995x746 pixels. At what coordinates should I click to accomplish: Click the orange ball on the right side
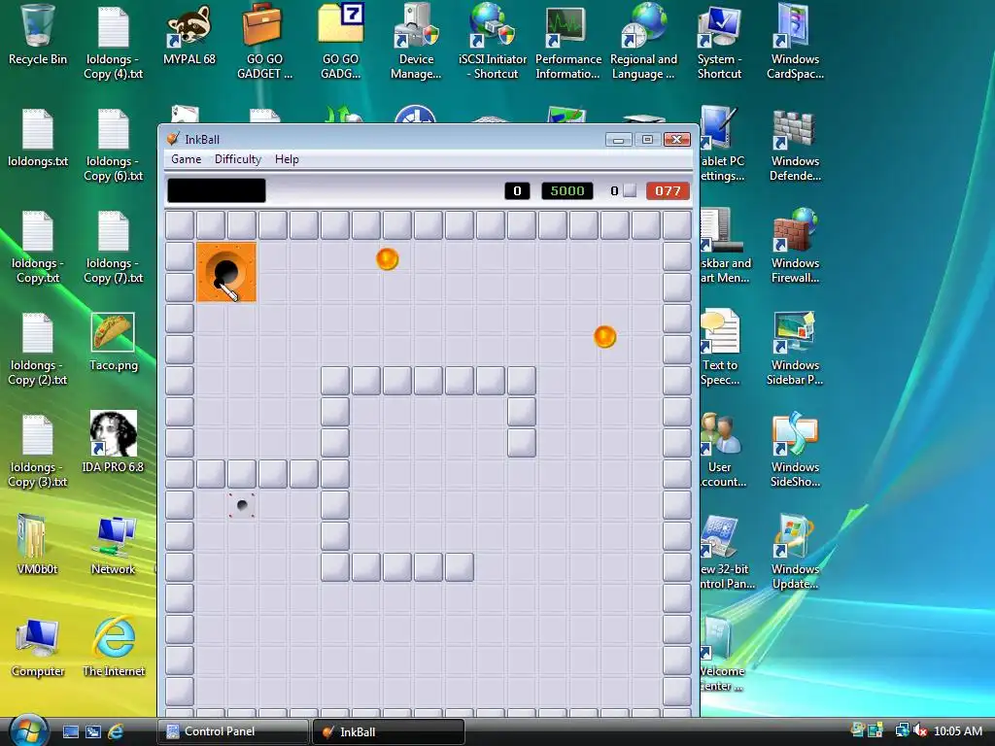pyautogui.click(x=604, y=337)
